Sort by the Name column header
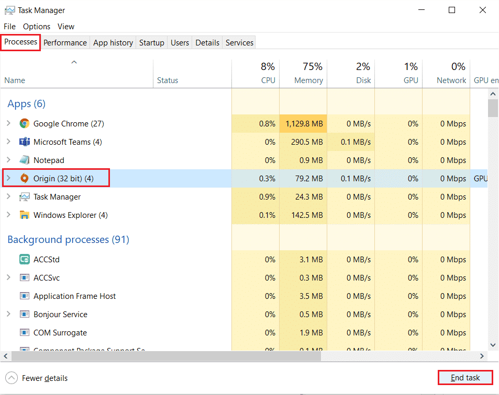Screen dimensions: 499x395 76,74
